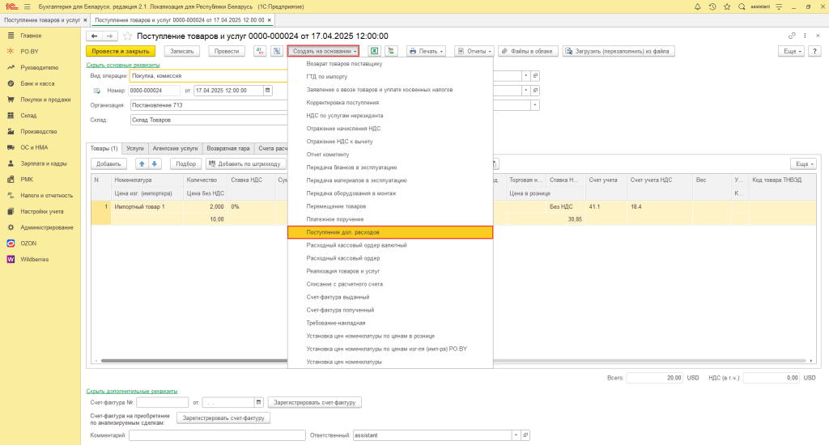The height and width of the screenshot is (445, 829).
Task: Click Зарегистрировать счет-фактуру beside date
Action: (x=315, y=402)
